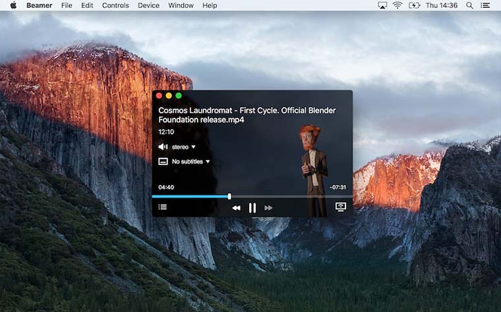Choose playback device with AirPlay screen icon
This screenshot has height=312, width=501.
coord(341,207)
